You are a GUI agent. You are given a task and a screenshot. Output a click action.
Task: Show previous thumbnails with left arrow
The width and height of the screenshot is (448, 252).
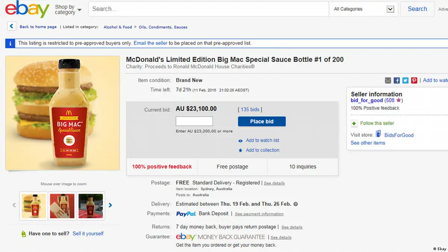point(14,205)
